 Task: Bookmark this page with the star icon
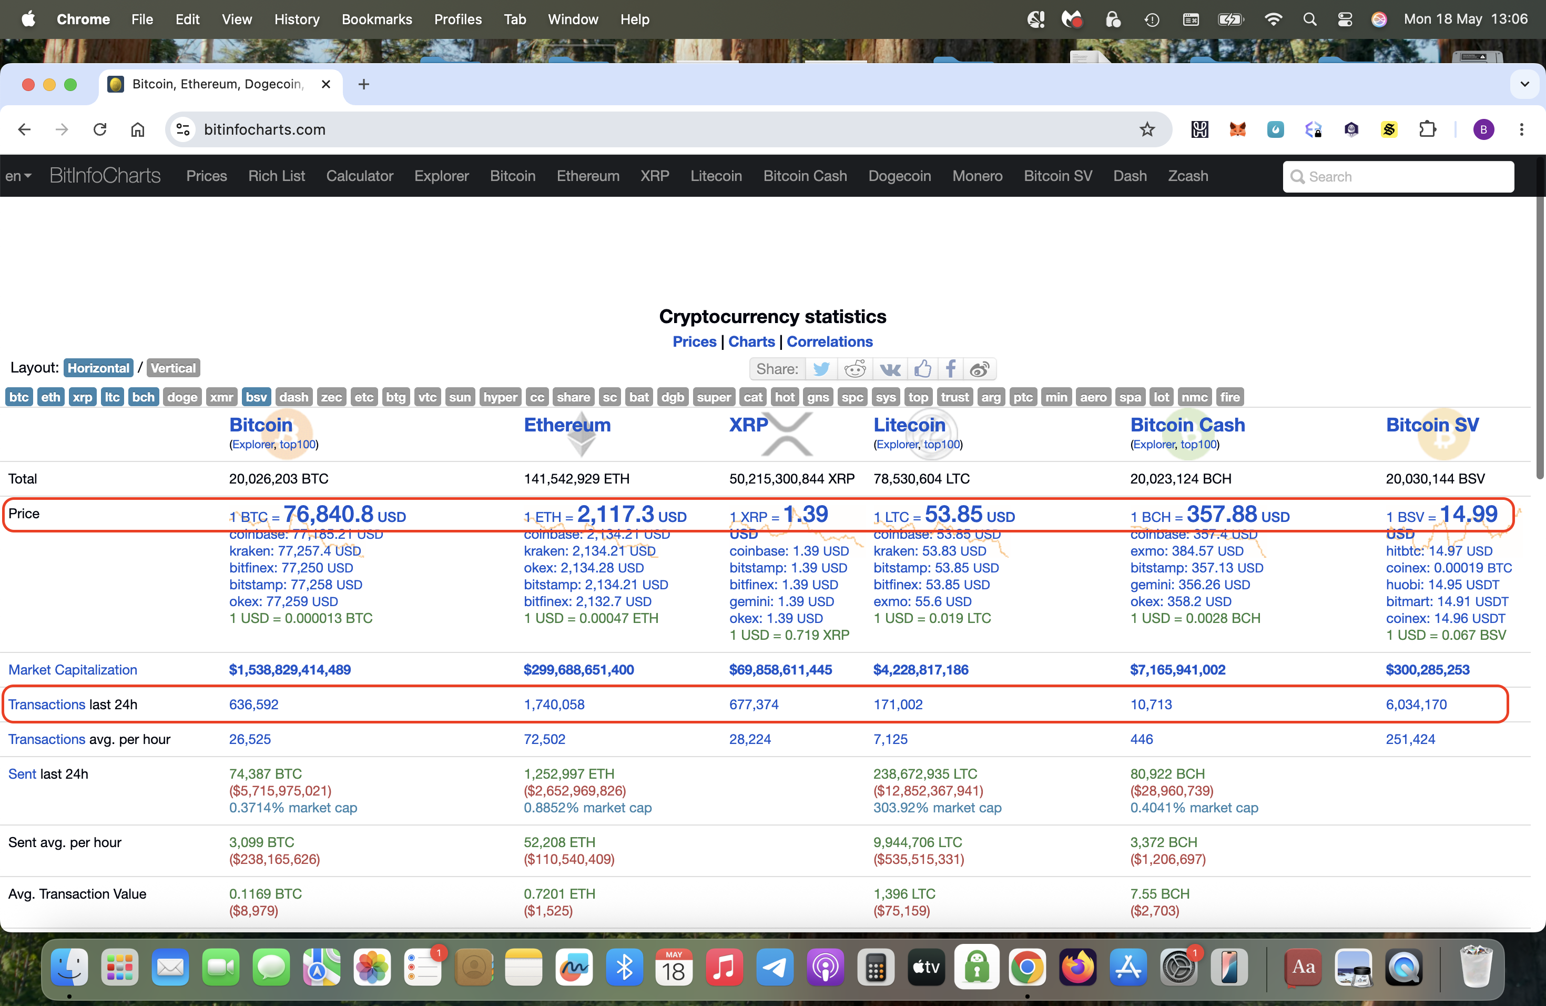tap(1147, 129)
